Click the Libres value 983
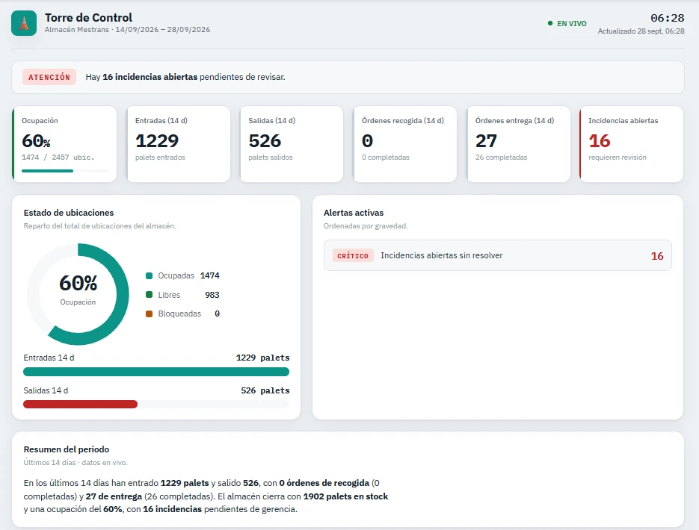 click(x=212, y=295)
